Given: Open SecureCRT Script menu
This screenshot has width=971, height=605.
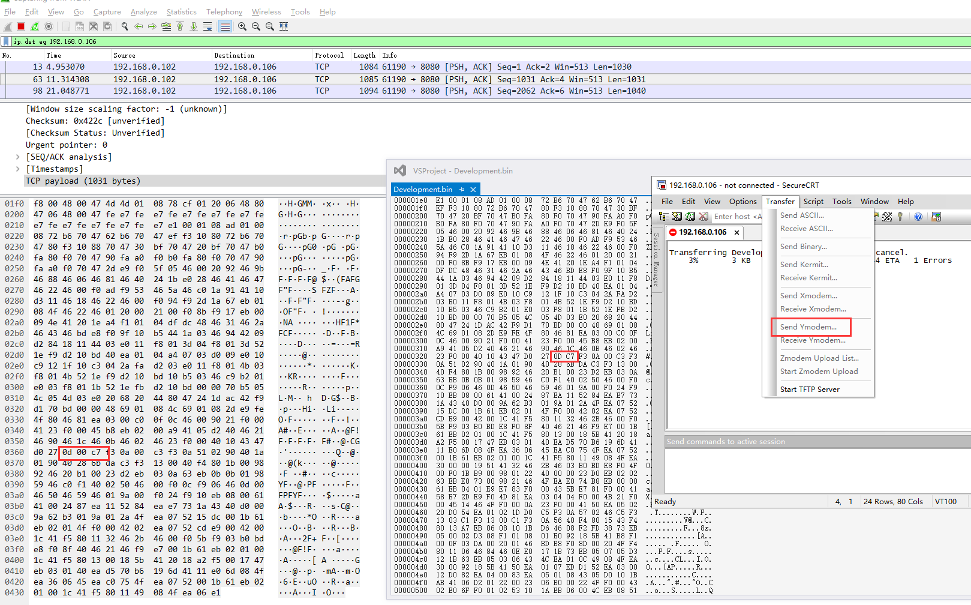Looking at the screenshot, I should pyautogui.click(x=813, y=202).
